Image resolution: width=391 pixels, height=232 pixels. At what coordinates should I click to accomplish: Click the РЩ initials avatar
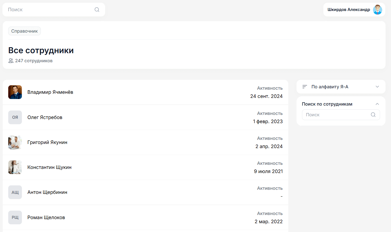(x=15, y=217)
